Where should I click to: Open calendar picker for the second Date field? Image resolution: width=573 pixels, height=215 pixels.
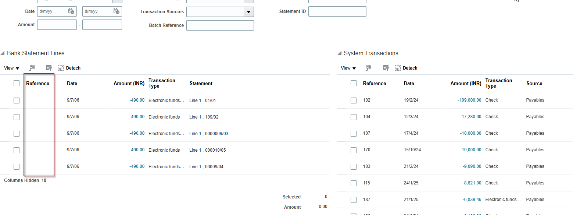click(x=117, y=11)
